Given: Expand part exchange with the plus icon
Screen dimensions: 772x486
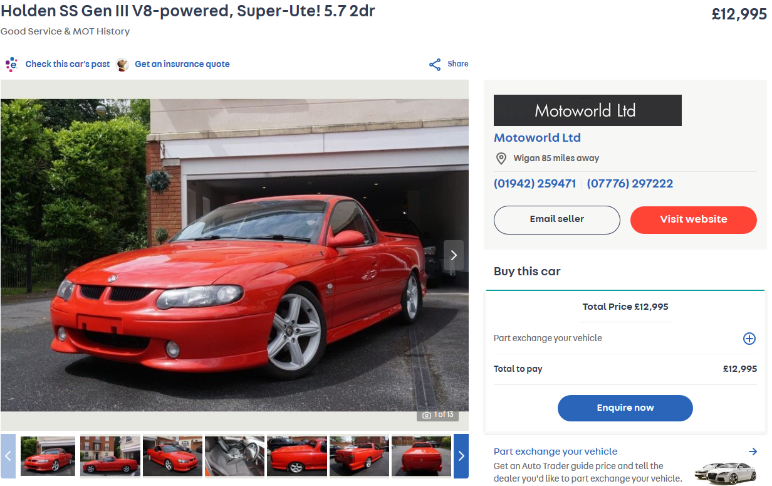Looking at the screenshot, I should (x=749, y=339).
